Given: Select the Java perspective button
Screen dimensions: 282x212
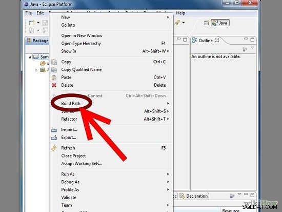Looking at the screenshot, I should tap(220, 23).
